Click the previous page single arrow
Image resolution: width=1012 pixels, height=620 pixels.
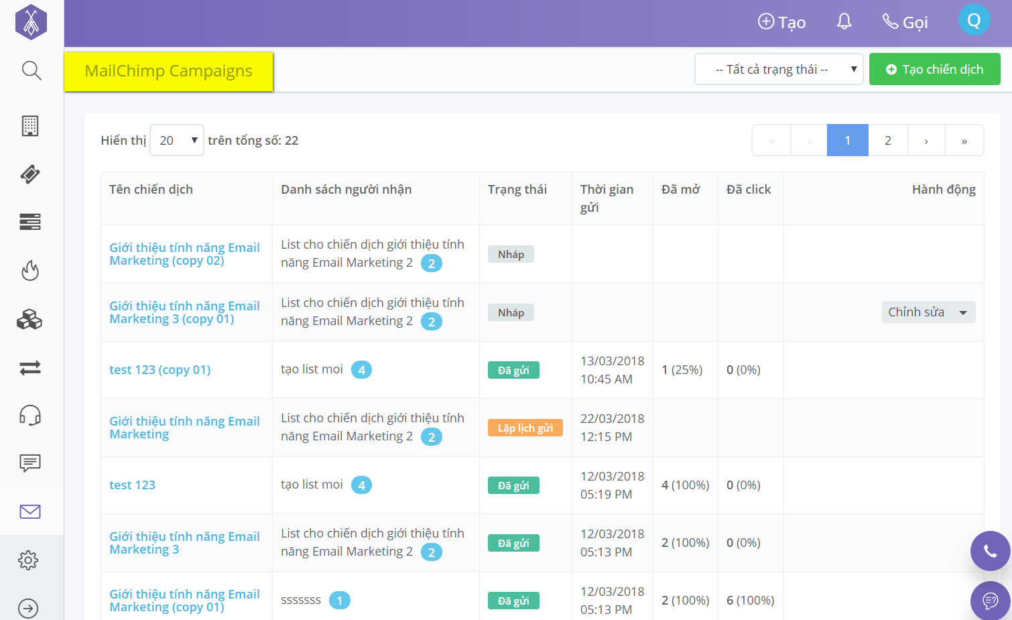click(x=809, y=140)
